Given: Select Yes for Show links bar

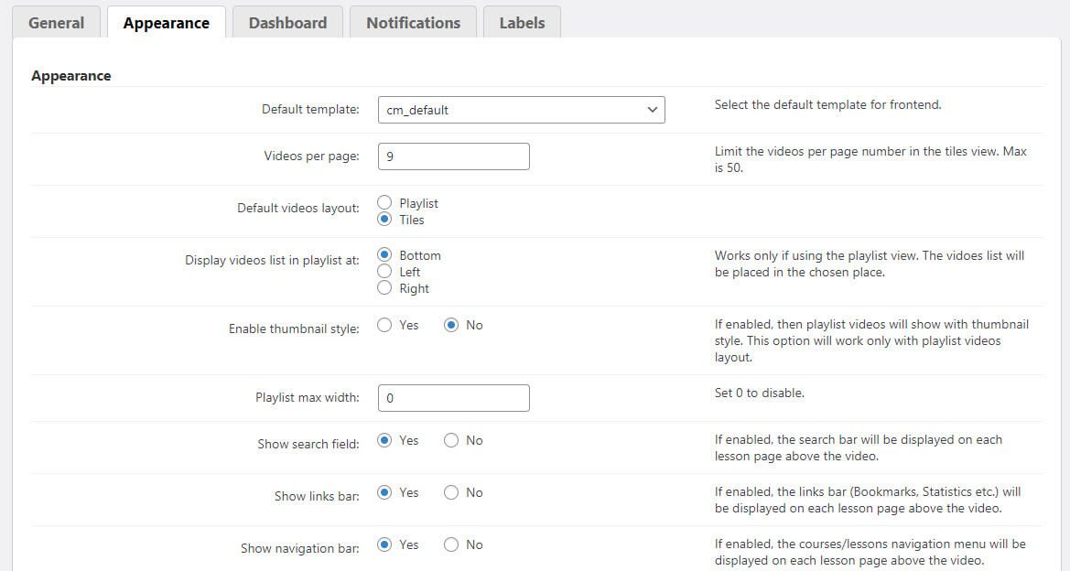Looking at the screenshot, I should point(384,492).
